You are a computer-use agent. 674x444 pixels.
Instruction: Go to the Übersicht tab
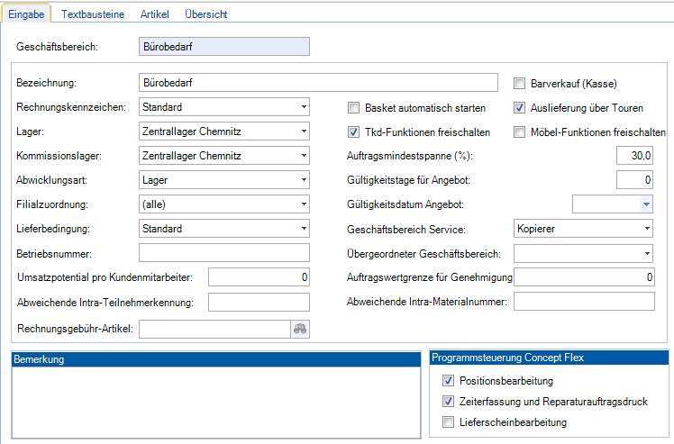[205, 14]
